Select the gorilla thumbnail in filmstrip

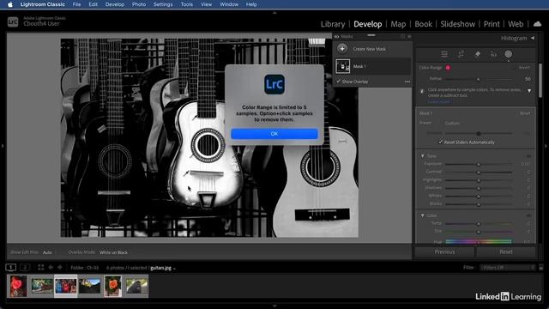point(137,287)
